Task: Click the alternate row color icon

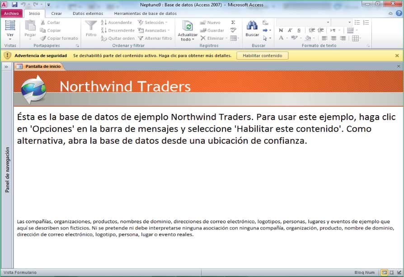Action: click(x=350, y=30)
